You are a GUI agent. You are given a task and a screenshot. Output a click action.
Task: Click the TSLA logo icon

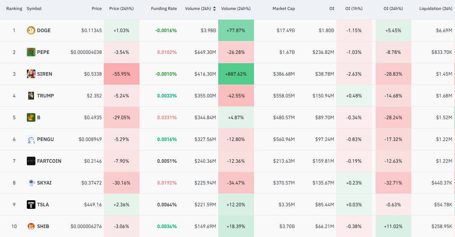31,205
